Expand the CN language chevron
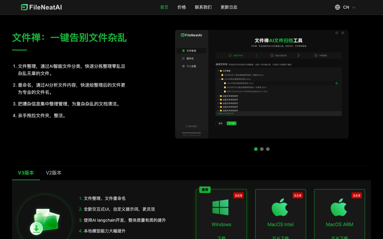 point(354,7)
